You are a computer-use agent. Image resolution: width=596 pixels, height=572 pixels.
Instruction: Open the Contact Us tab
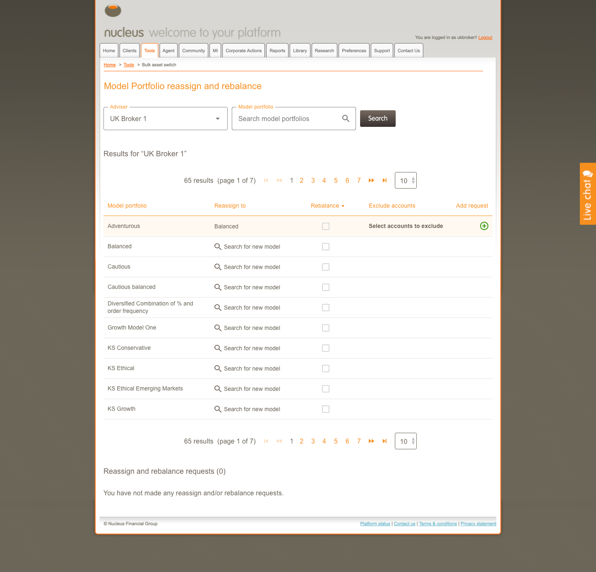(409, 51)
